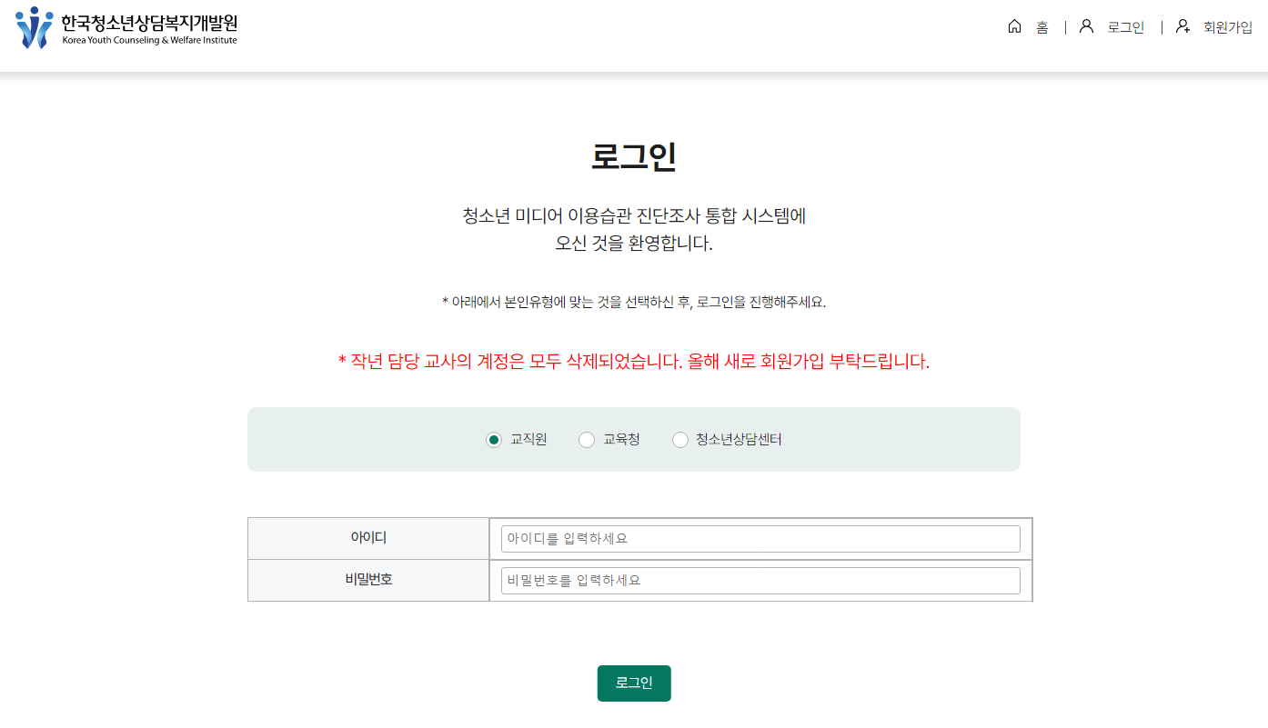Open the 회원가입 link in the header
Screen dimensions: 1268x728
coord(1227,27)
